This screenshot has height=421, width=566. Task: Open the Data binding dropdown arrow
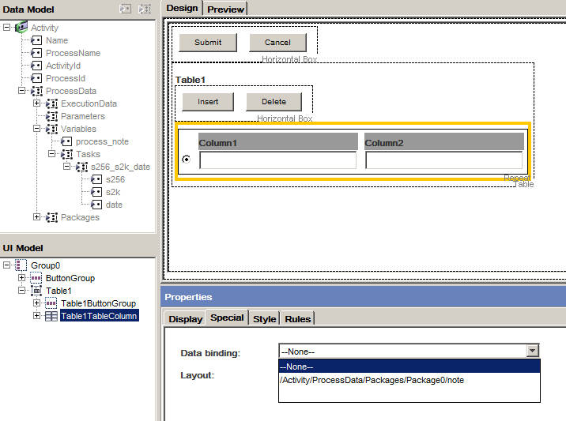tap(532, 351)
